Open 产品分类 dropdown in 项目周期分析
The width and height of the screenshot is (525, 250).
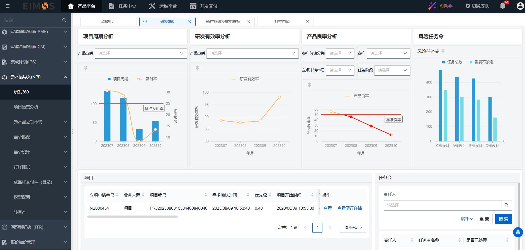click(140, 53)
